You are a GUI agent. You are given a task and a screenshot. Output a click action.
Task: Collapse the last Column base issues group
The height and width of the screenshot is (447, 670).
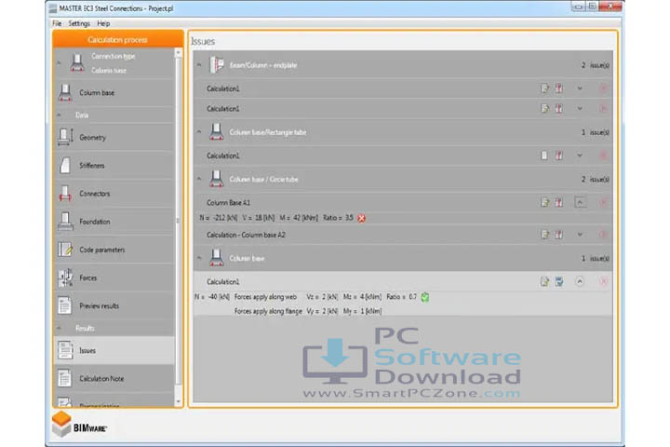tap(199, 258)
